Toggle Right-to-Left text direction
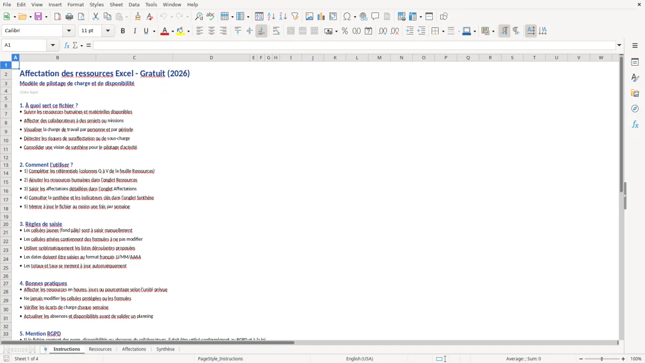This screenshot has height=363, width=645. [x=516, y=31]
